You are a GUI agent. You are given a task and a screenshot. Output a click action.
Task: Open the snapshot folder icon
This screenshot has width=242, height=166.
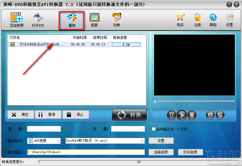coord(220,115)
